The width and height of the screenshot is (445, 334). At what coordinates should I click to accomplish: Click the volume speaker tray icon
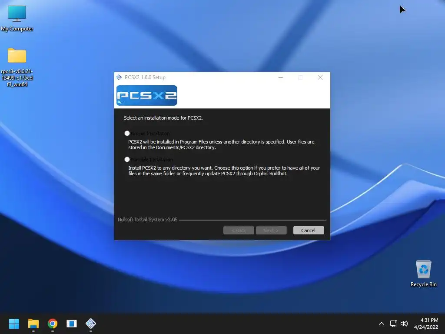click(x=404, y=324)
